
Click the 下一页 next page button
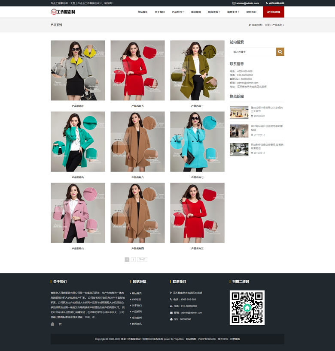pyautogui.click(x=142, y=260)
